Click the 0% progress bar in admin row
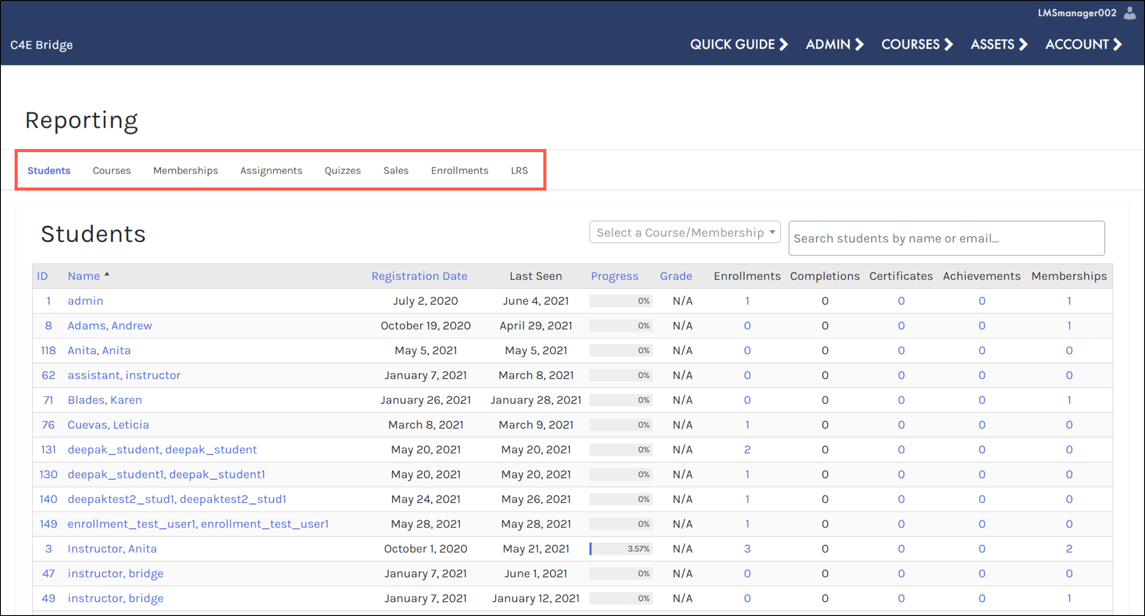1145x616 pixels. tap(621, 301)
